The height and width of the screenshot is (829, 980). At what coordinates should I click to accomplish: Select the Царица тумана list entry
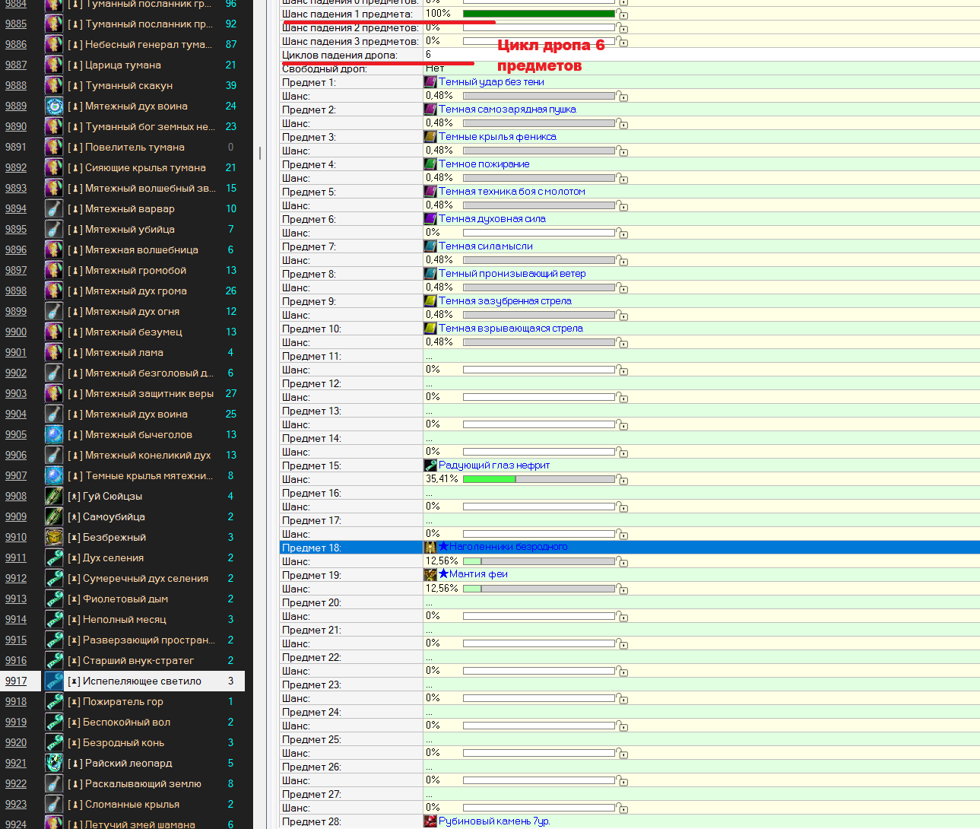point(123,65)
